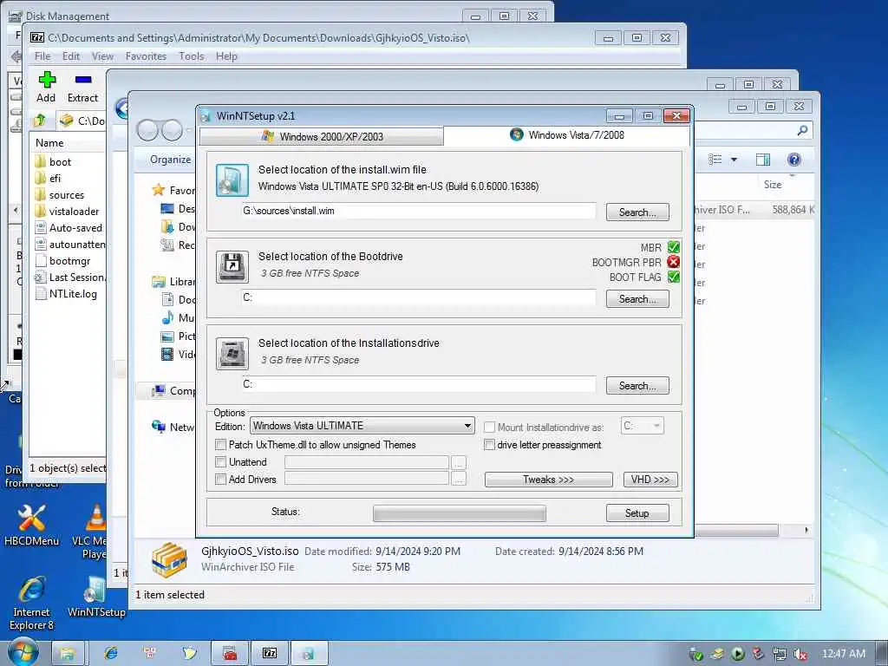Open the View menu in 7-Zip

point(102,56)
